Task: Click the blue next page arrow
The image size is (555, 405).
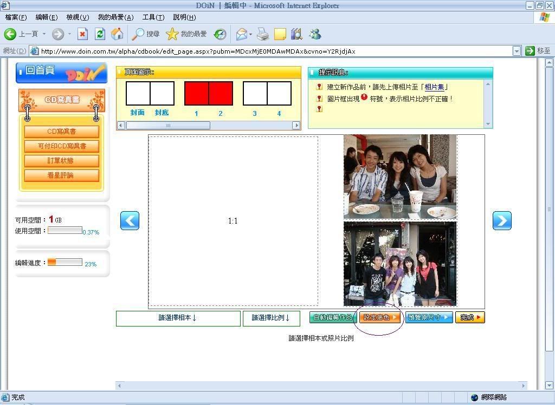Action: pos(502,220)
